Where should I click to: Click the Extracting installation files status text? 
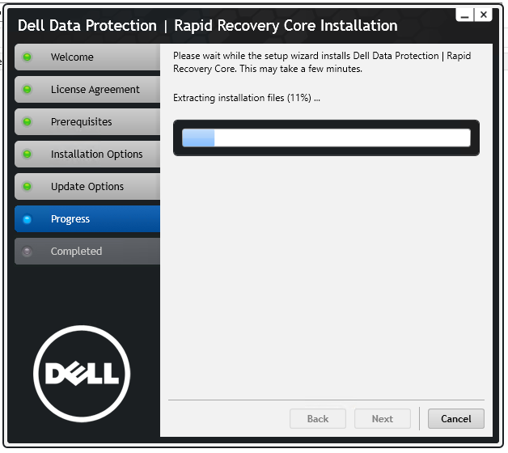[x=247, y=98]
